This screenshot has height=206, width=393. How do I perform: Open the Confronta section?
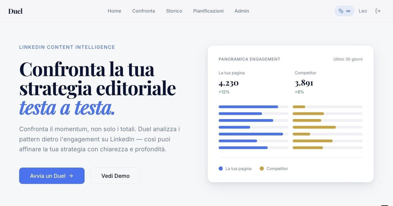point(143,11)
